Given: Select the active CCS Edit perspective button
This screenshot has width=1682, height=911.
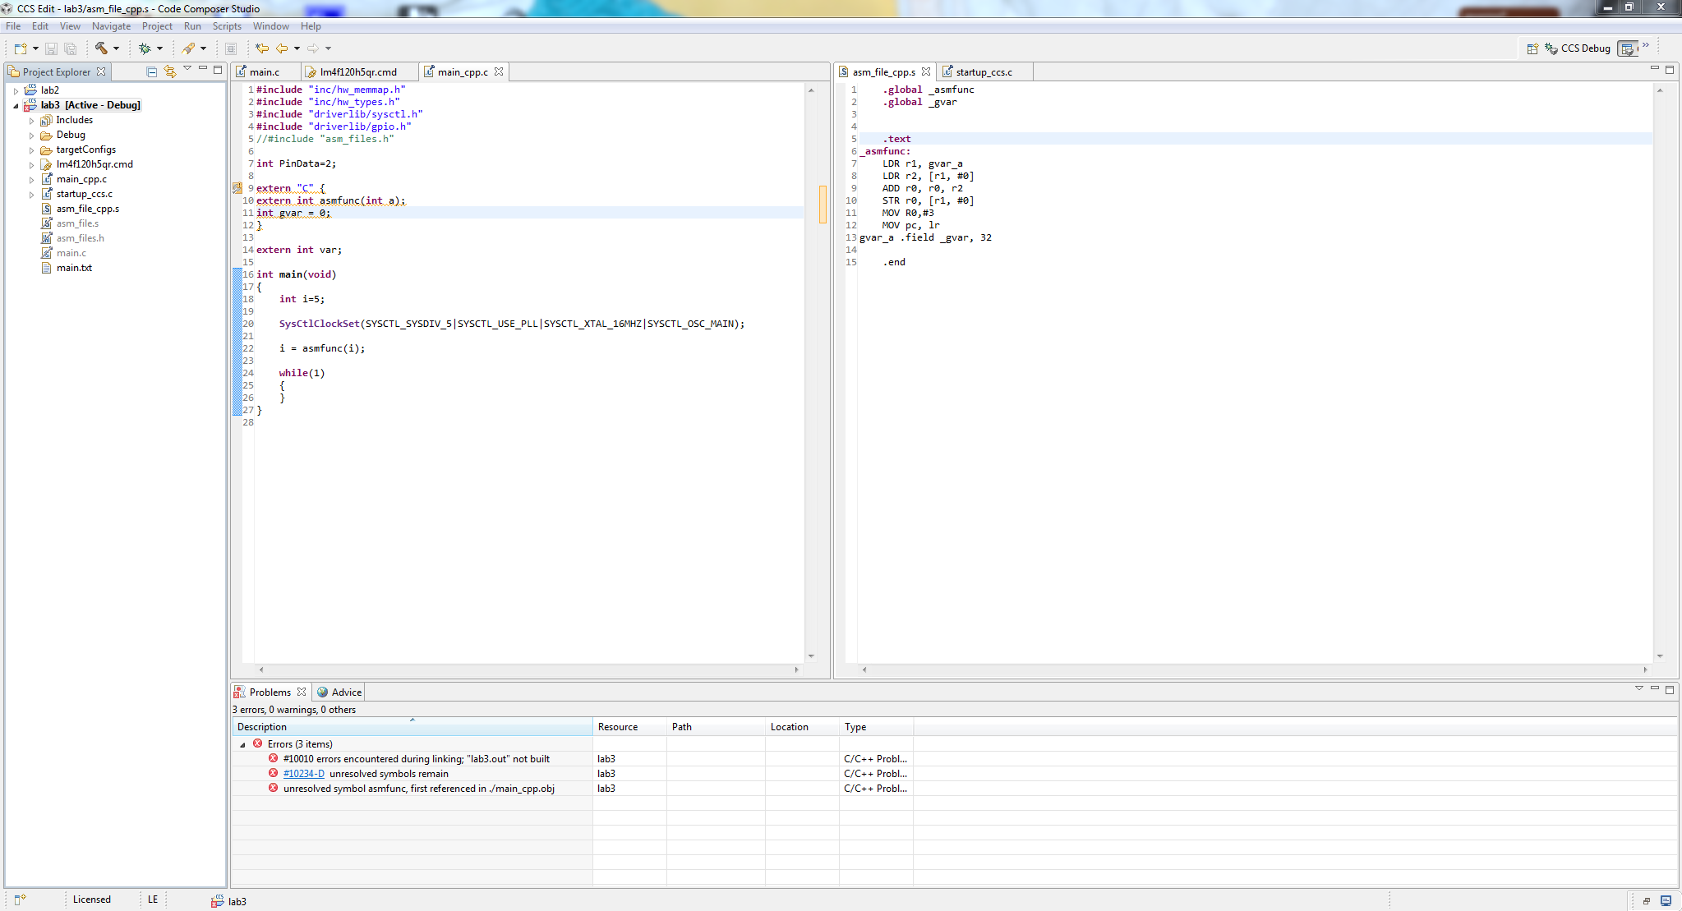Looking at the screenshot, I should [x=1628, y=48].
